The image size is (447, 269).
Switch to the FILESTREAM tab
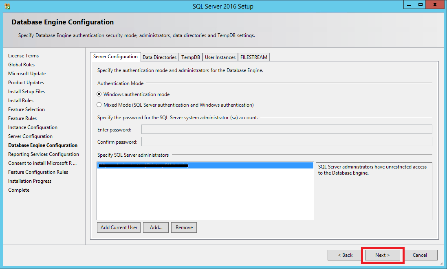point(254,57)
